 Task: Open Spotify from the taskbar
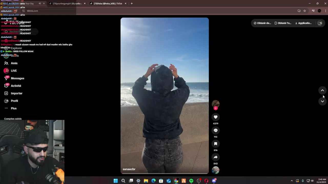[x=191, y=181]
